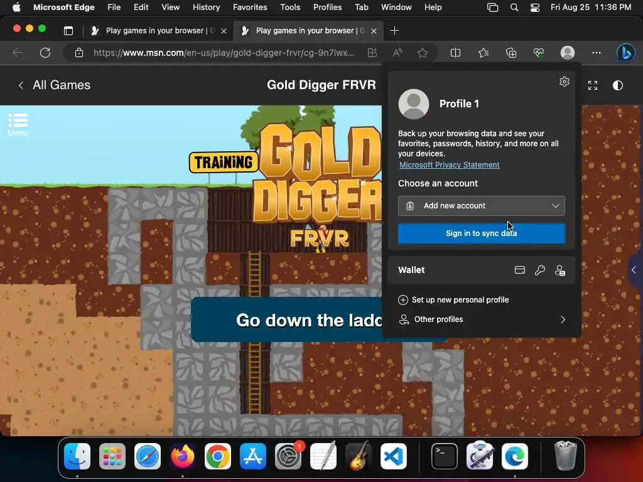Open Trash in the dock
643x482 pixels.
566,456
